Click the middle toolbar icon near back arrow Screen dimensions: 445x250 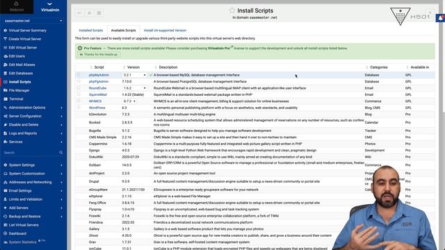90,13
